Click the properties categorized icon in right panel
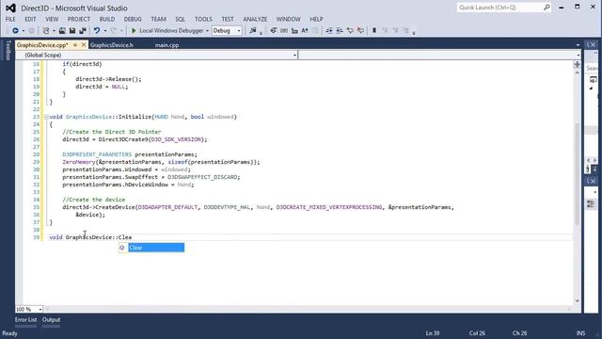The height and width of the screenshot is (339, 602). point(591,204)
